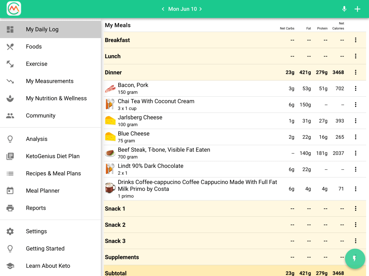Click the Settings gear icon

coord(10,231)
